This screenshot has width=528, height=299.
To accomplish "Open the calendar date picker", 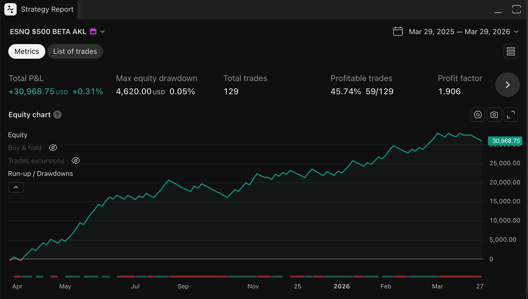I will point(398,32).
